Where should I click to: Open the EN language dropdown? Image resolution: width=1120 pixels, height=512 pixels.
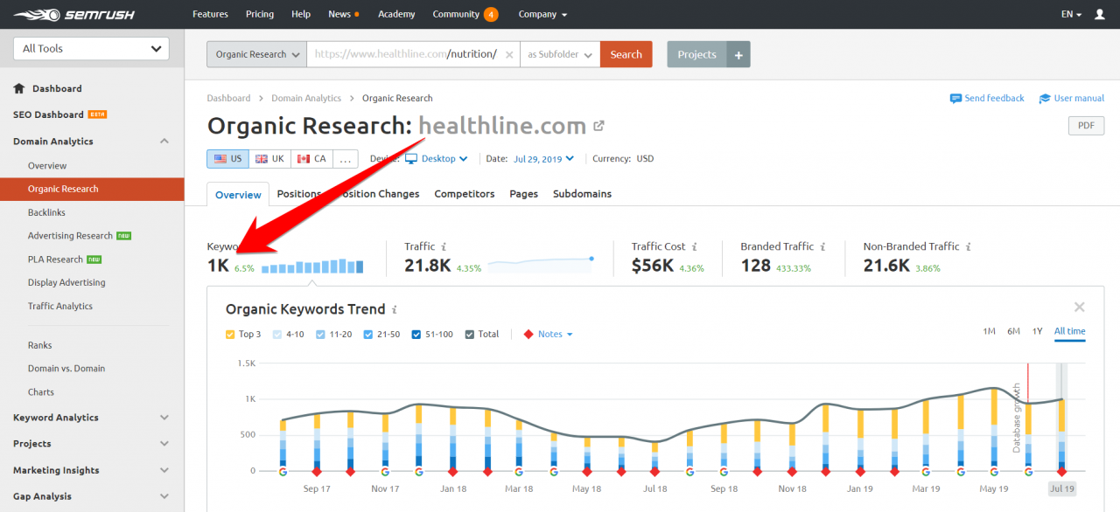click(1071, 14)
